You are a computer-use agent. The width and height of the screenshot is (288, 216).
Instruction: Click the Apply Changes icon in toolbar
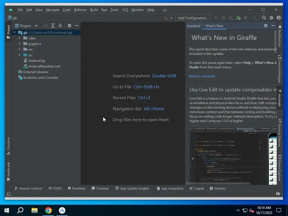(x=231, y=18)
